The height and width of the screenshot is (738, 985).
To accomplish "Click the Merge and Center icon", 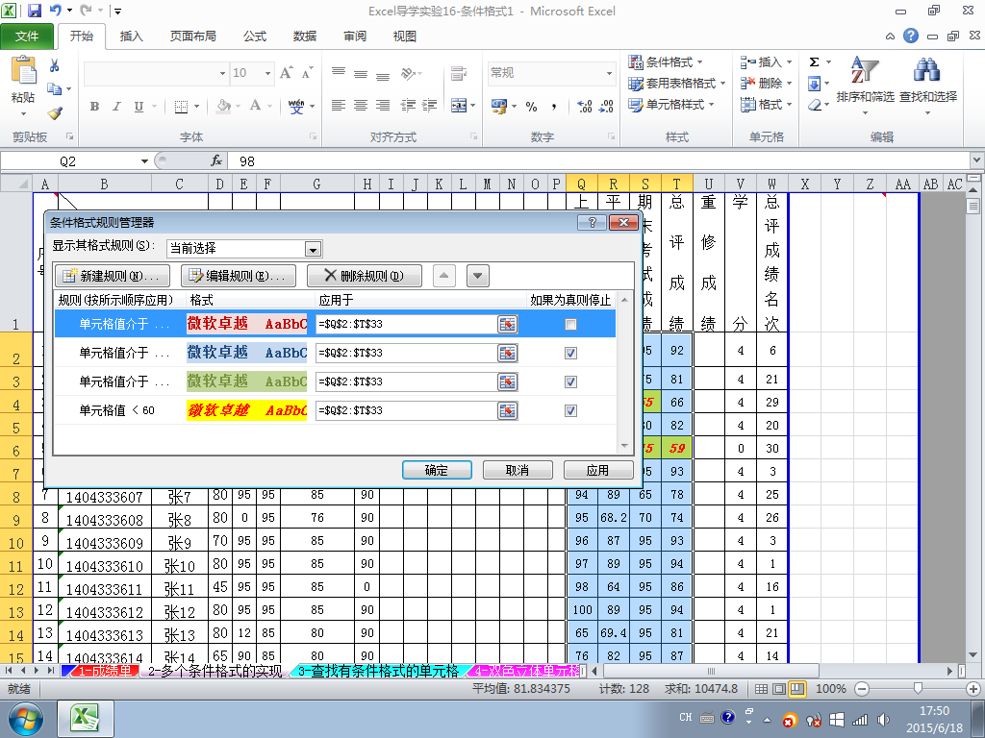I will [x=459, y=106].
